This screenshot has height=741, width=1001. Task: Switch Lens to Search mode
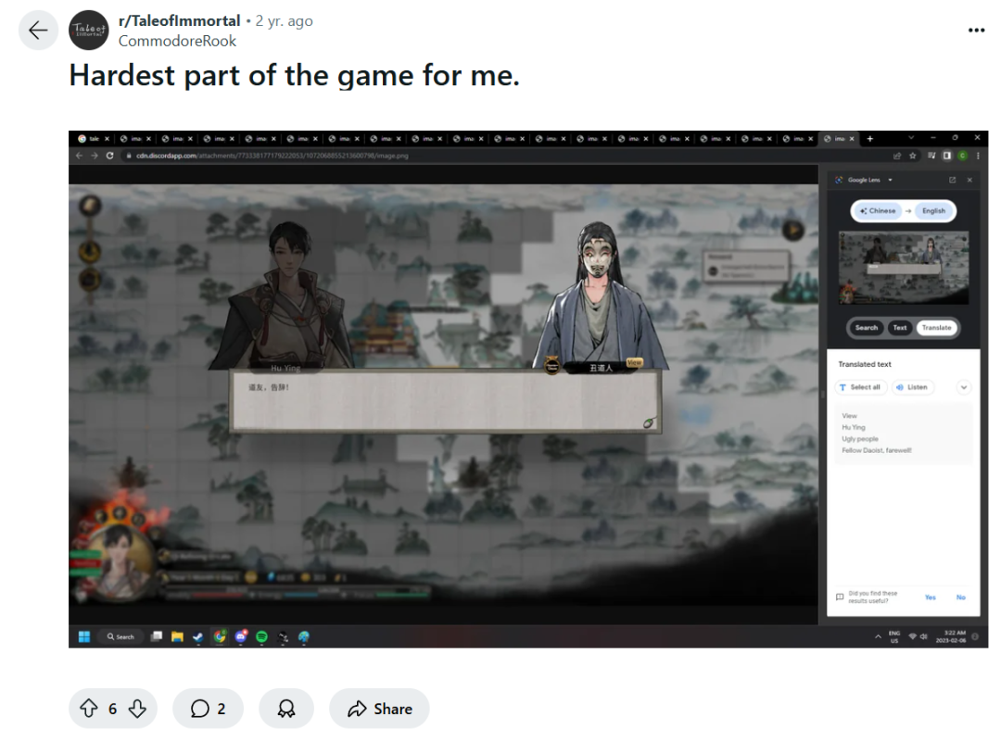click(x=867, y=327)
